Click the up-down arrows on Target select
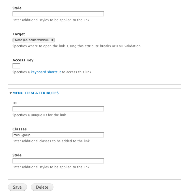 [52, 40]
